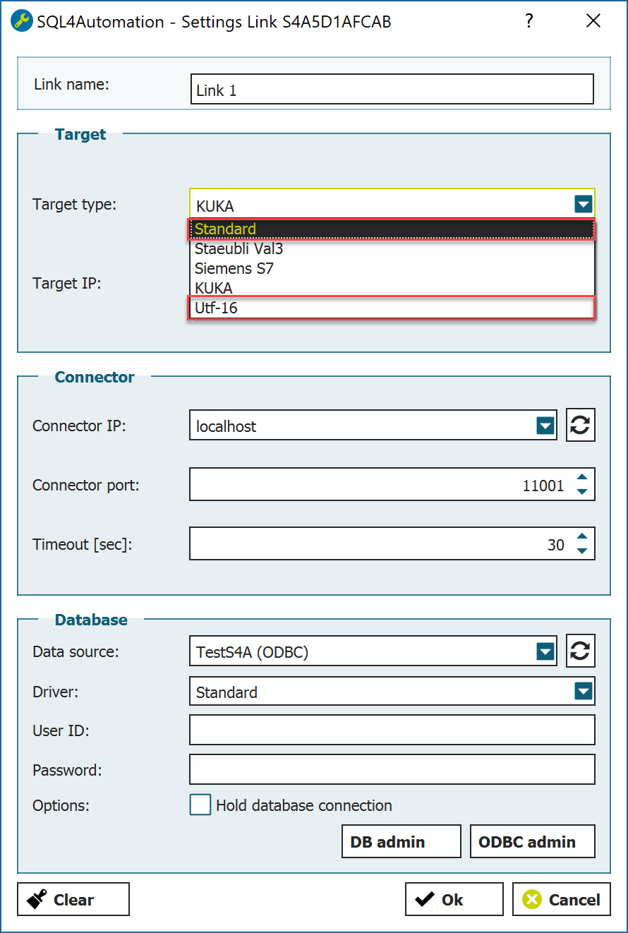This screenshot has height=933, width=628.
Task: Open DB admin
Action: click(401, 841)
